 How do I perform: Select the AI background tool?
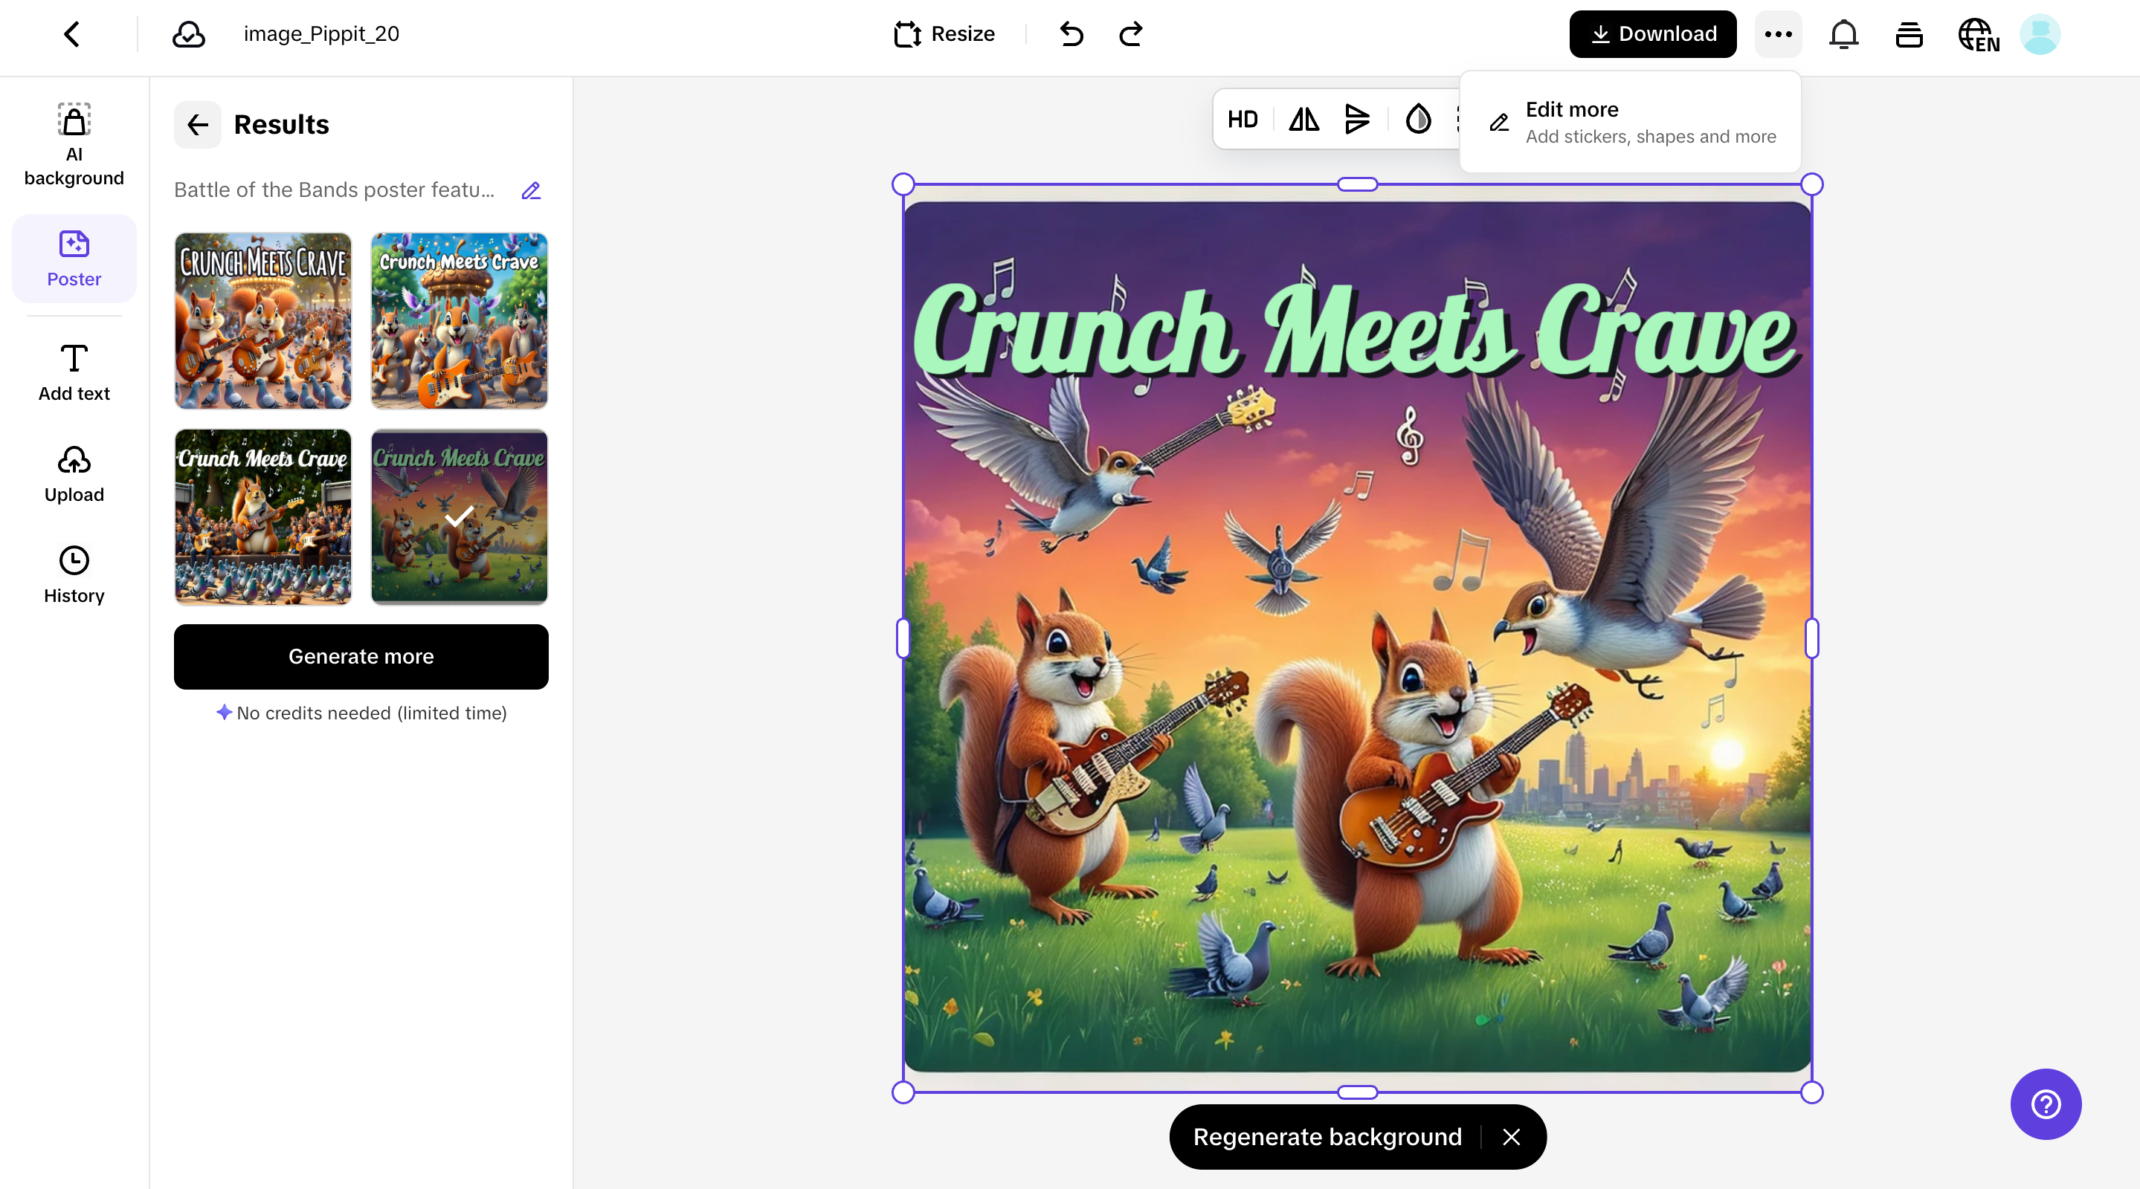tap(74, 144)
